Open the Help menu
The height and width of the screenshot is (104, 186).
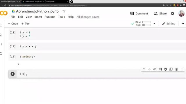[71, 17]
